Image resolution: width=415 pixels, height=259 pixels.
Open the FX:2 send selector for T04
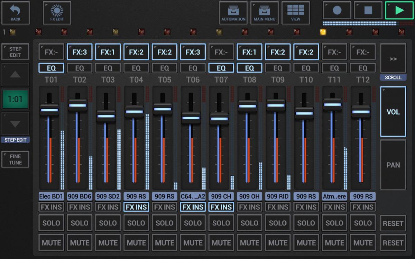136,52
